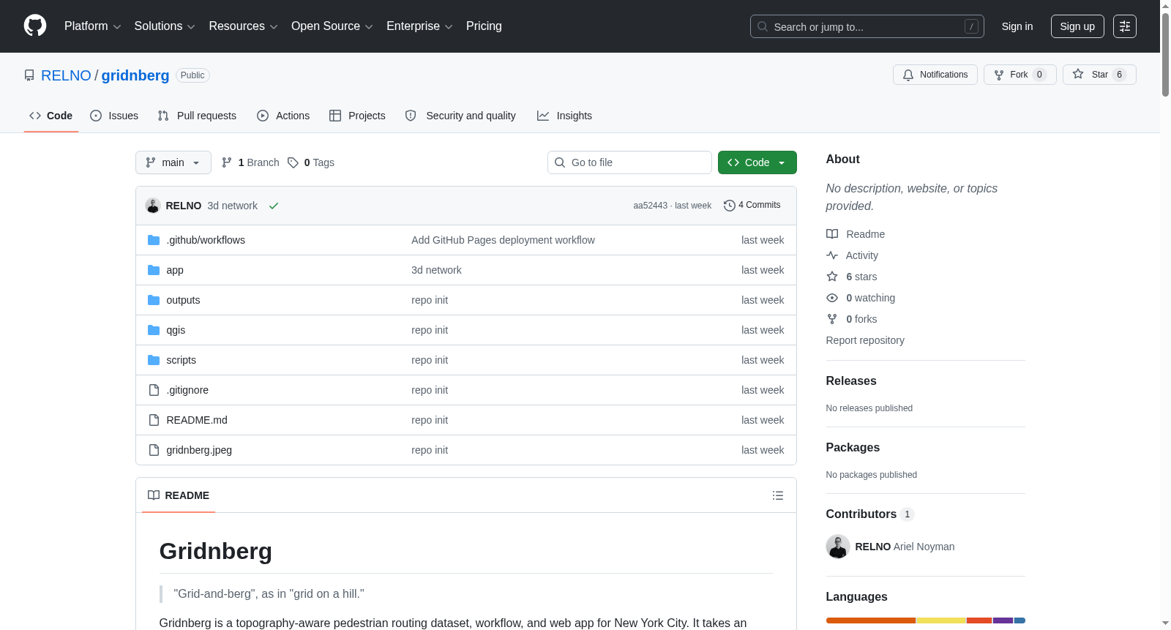
Task: Open the Pricing page
Action: point(484,26)
